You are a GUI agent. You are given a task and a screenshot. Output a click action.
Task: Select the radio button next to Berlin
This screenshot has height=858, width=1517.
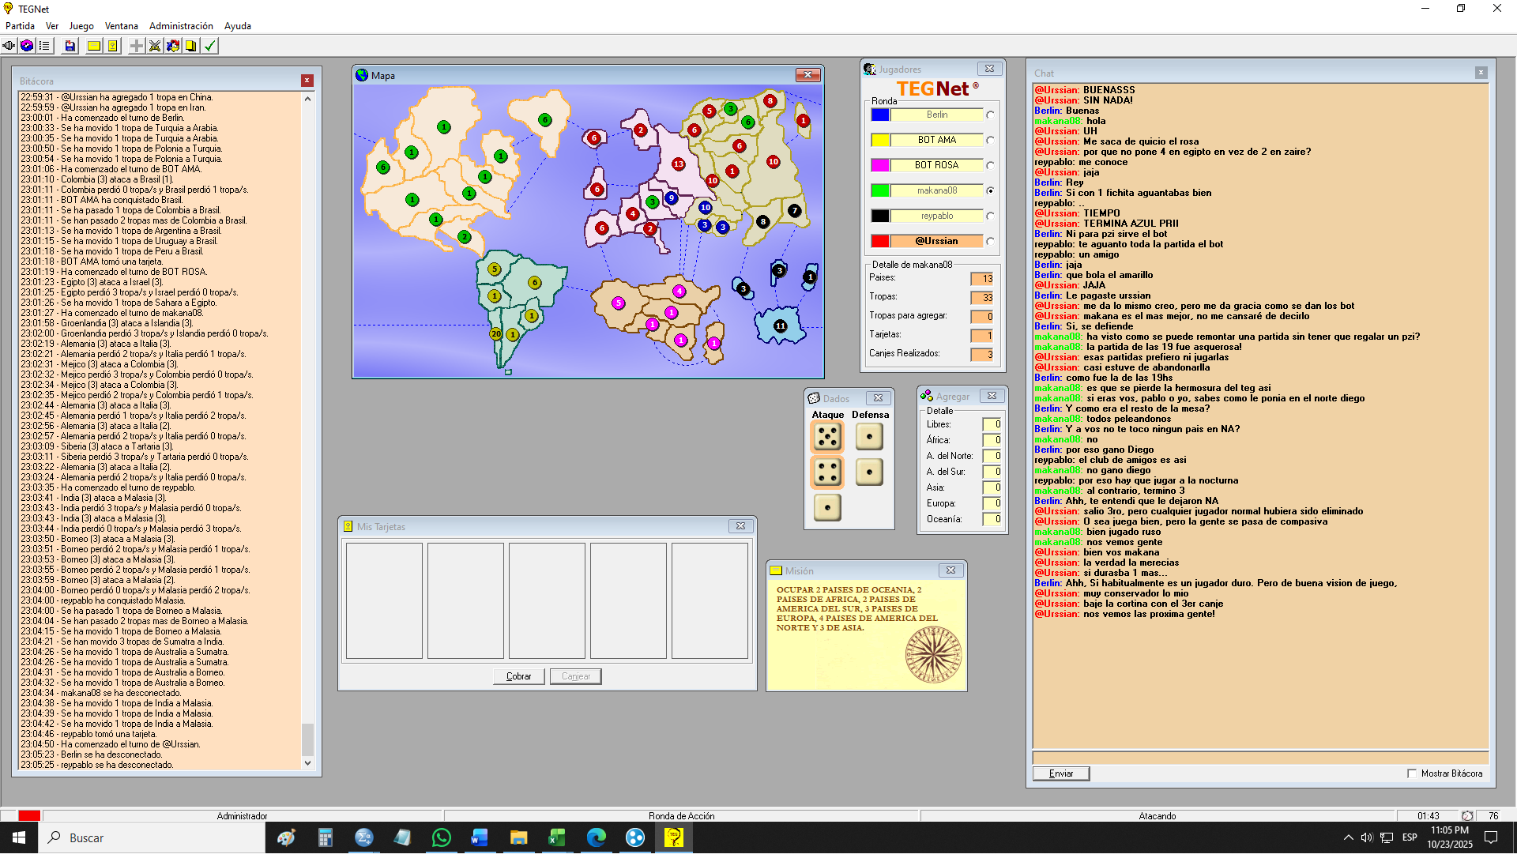click(x=990, y=115)
